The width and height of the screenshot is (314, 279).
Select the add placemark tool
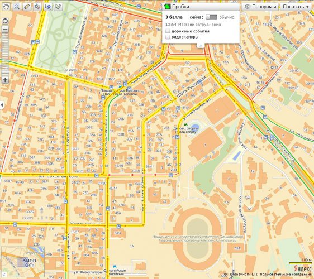coord(48,7)
